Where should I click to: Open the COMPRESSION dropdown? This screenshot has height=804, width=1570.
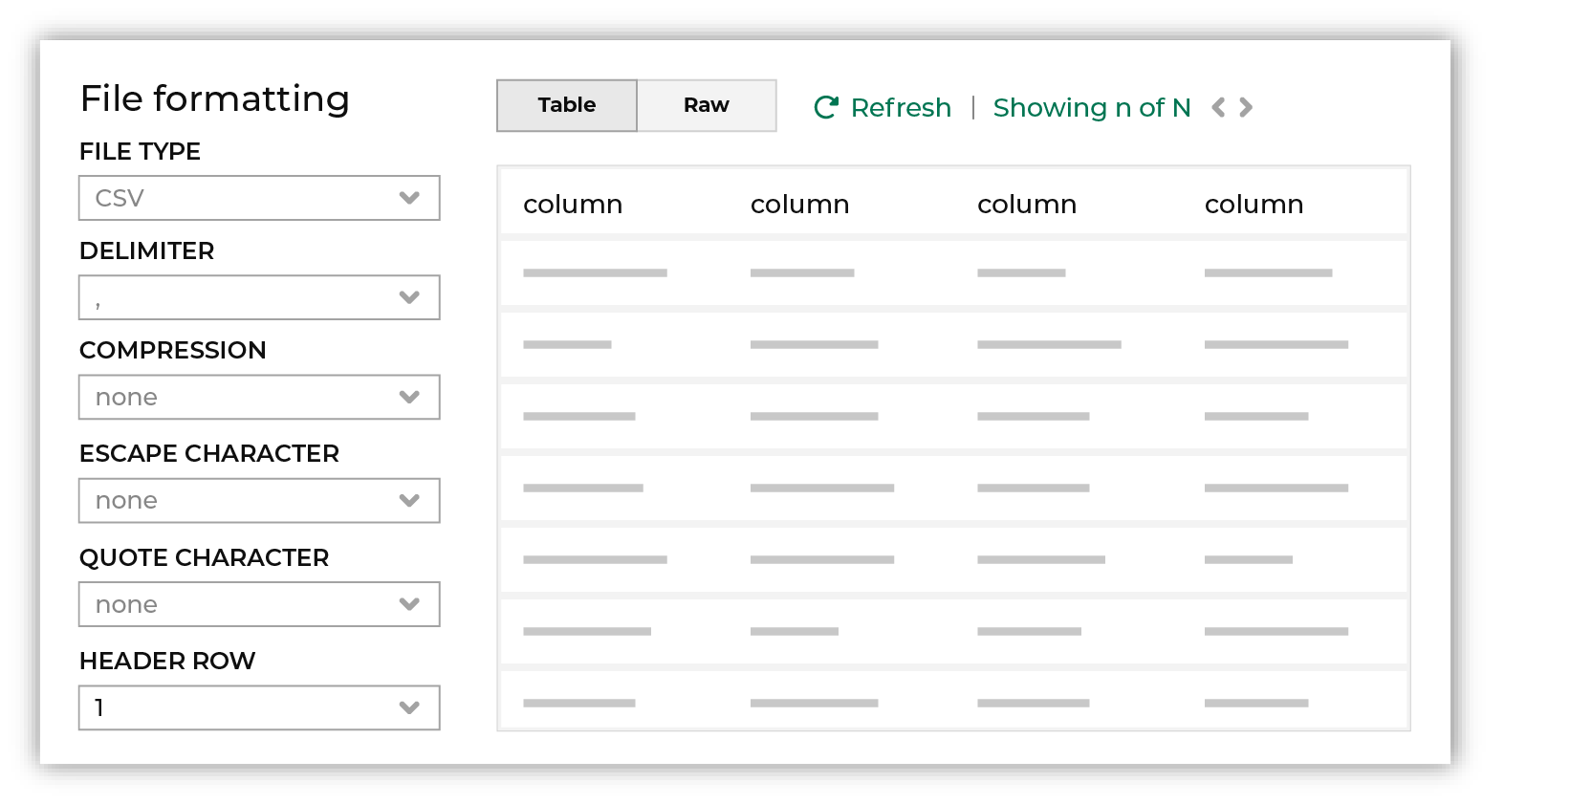259,397
